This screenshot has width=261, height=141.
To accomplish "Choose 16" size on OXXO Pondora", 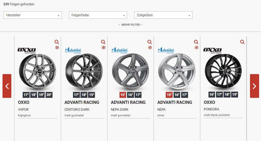I will point(212,94).
